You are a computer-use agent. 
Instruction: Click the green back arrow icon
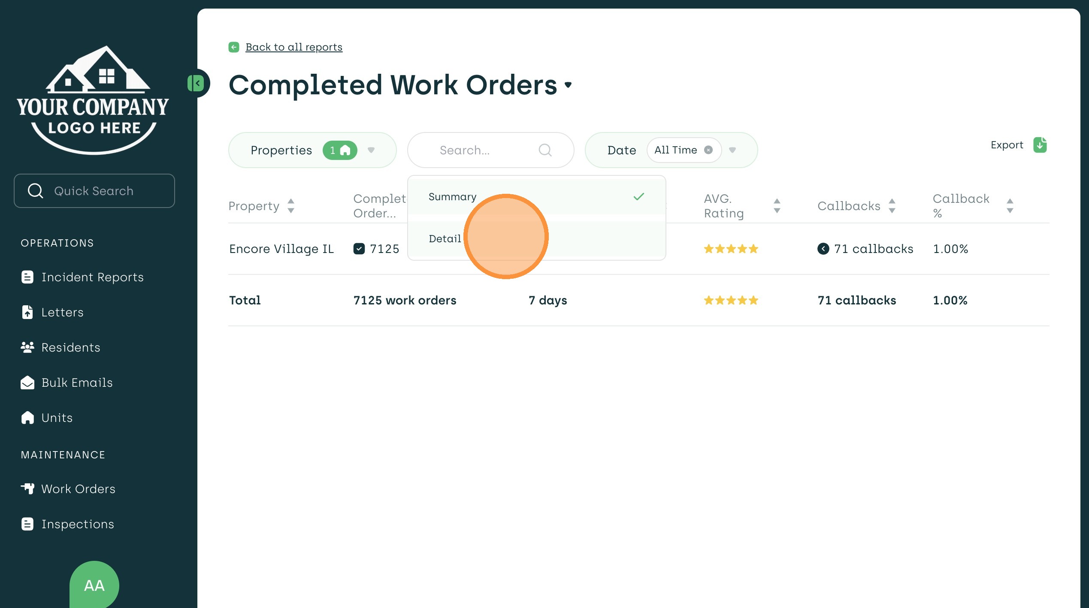click(x=234, y=47)
